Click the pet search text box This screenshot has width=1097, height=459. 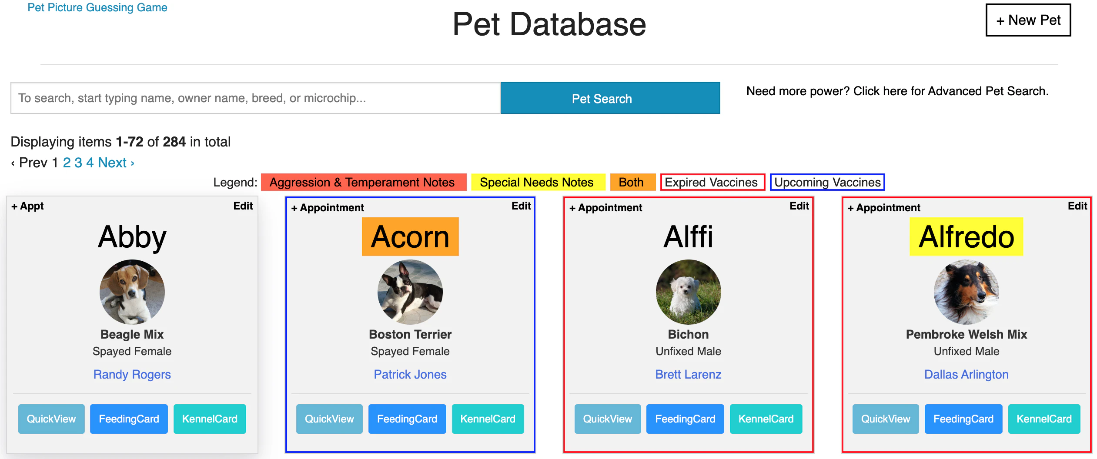pos(257,98)
